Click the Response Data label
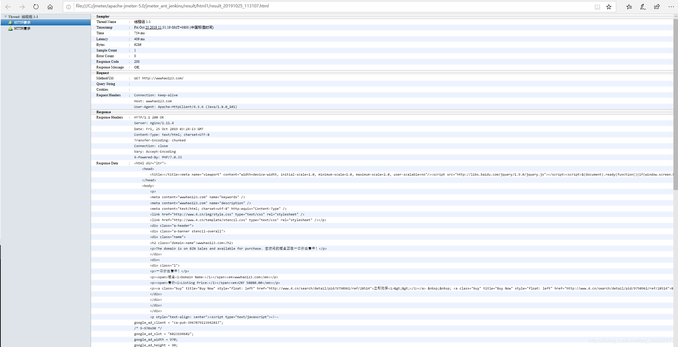678x347 pixels. [107, 163]
